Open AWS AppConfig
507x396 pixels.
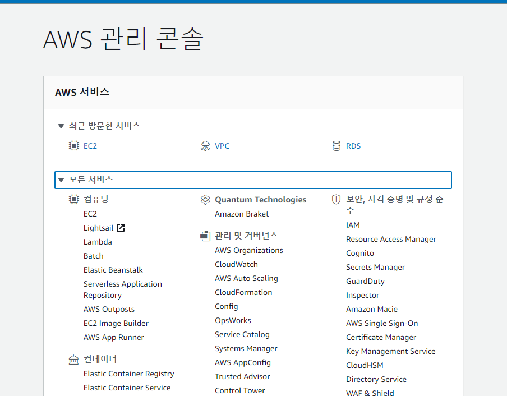tap(243, 362)
